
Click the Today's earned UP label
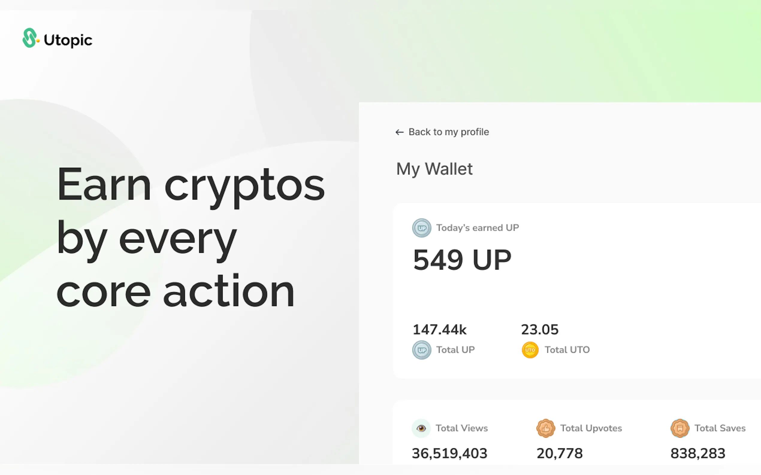pos(477,228)
